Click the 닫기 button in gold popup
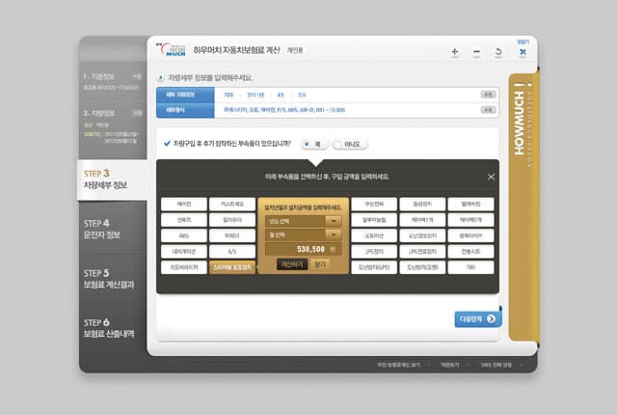Image resolution: width=617 pixels, height=415 pixels. (x=320, y=264)
